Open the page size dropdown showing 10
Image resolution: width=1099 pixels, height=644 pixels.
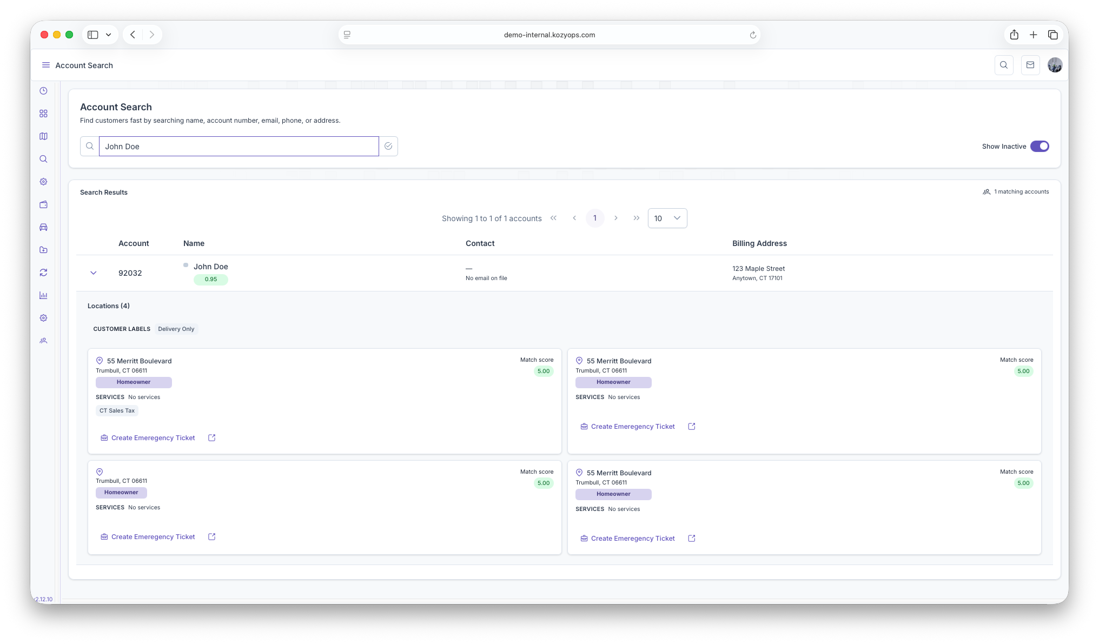pos(667,218)
